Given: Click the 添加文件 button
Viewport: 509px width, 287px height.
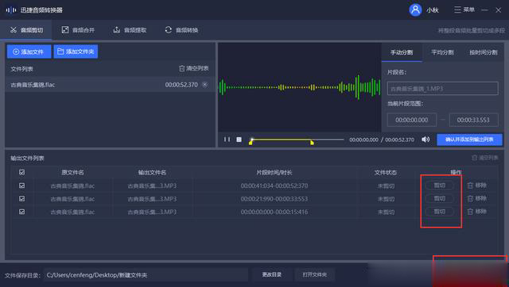Looking at the screenshot, I should (29, 52).
